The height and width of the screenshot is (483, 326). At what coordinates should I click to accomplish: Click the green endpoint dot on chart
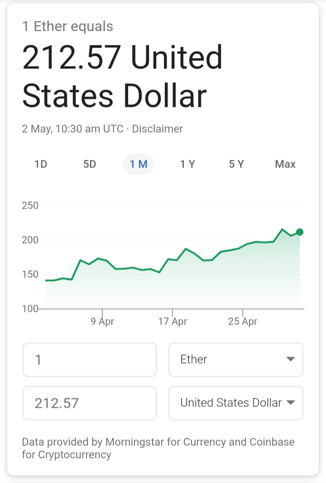point(299,232)
